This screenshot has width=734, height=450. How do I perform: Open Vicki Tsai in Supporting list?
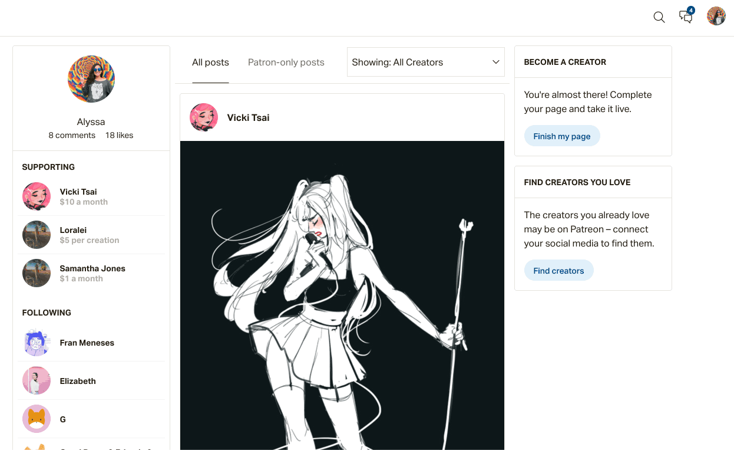point(78,192)
